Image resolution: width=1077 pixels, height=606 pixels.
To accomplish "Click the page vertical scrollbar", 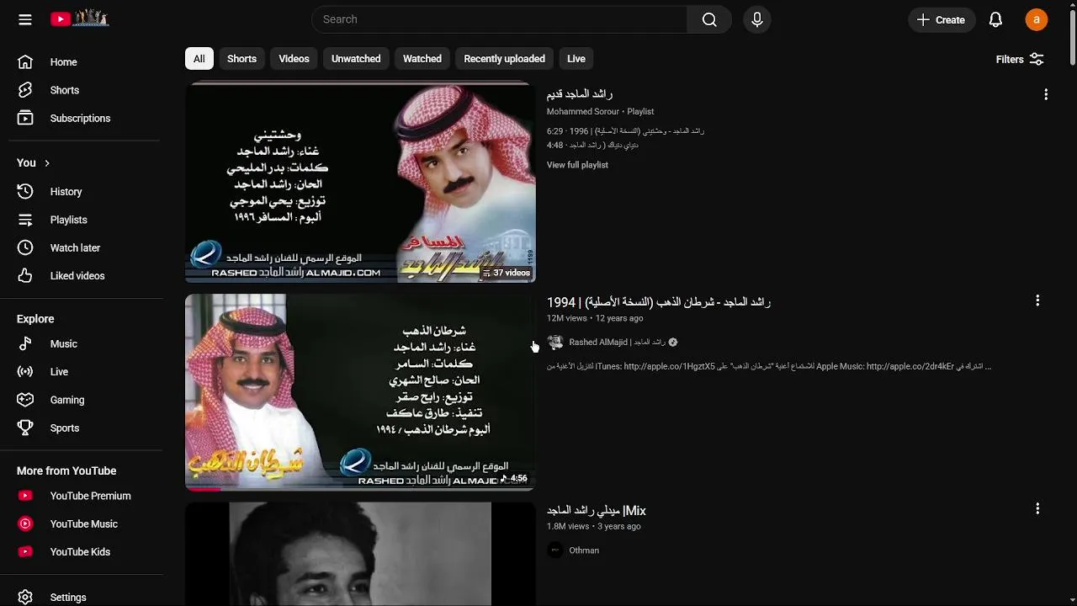I will [1071, 38].
